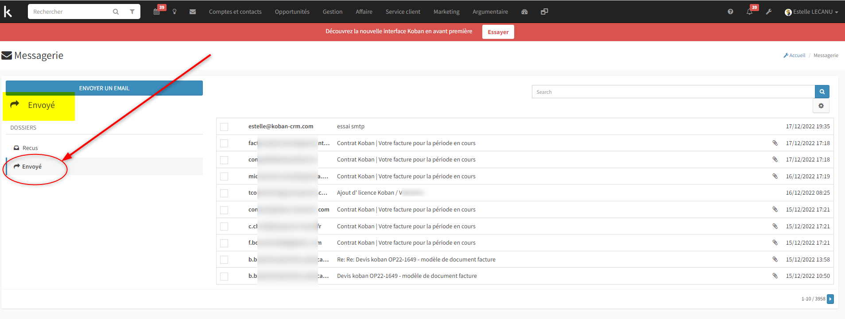The height and width of the screenshot is (319, 845).
Task: Open the gear settings button under search
Action: coord(821,106)
